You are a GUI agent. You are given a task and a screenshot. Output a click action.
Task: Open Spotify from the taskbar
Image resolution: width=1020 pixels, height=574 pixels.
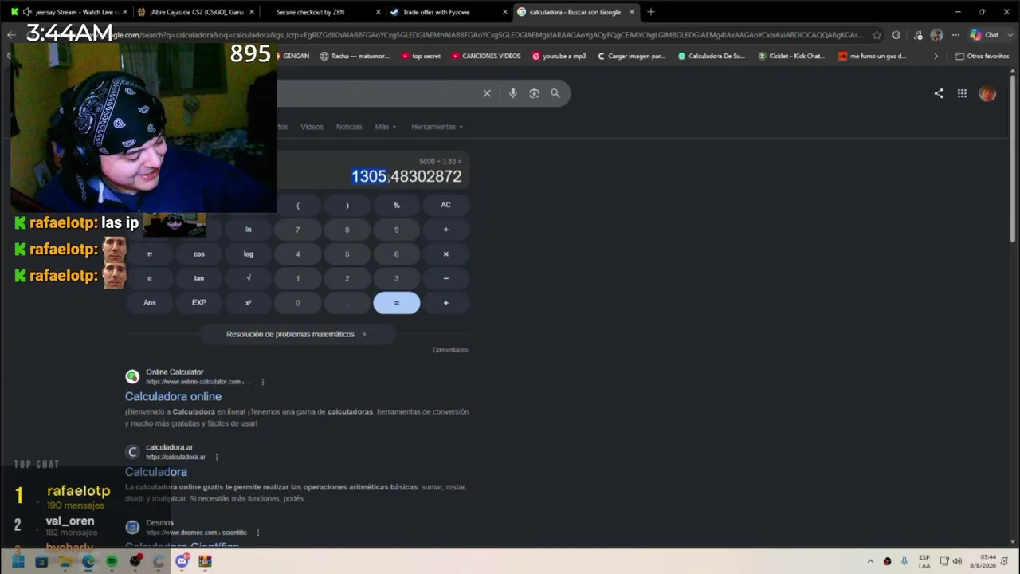click(x=112, y=561)
